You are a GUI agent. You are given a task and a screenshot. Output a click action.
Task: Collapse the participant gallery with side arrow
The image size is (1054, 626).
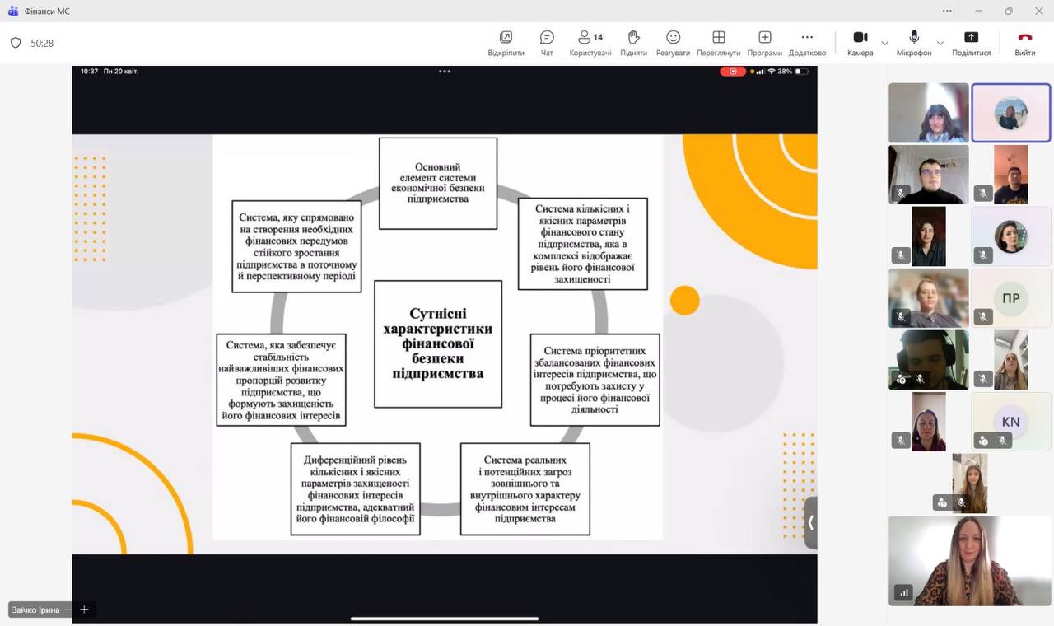pos(810,522)
